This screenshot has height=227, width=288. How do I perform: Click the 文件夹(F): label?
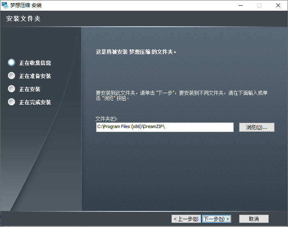pyautogui.click(x=107, y=119)
